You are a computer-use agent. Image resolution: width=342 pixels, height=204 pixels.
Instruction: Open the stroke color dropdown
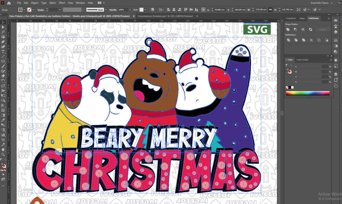(33, 10)
